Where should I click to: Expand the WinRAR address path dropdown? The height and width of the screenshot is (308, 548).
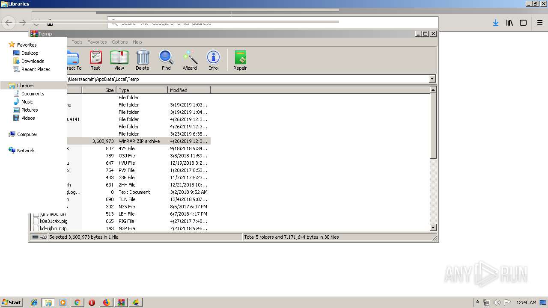tap(432, 79)
